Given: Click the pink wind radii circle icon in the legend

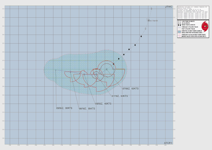Looking at the screenshot, I should pyautogui.click(x=179, y=35).
